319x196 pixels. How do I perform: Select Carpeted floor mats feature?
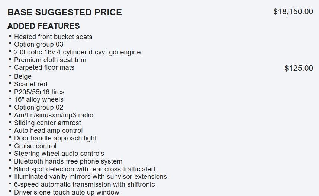tap(44, 67)
